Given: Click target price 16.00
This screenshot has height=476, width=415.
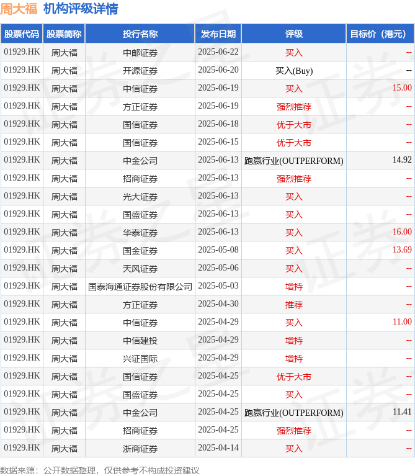Looking at the screenshot, I should click(x=402, y=232).
